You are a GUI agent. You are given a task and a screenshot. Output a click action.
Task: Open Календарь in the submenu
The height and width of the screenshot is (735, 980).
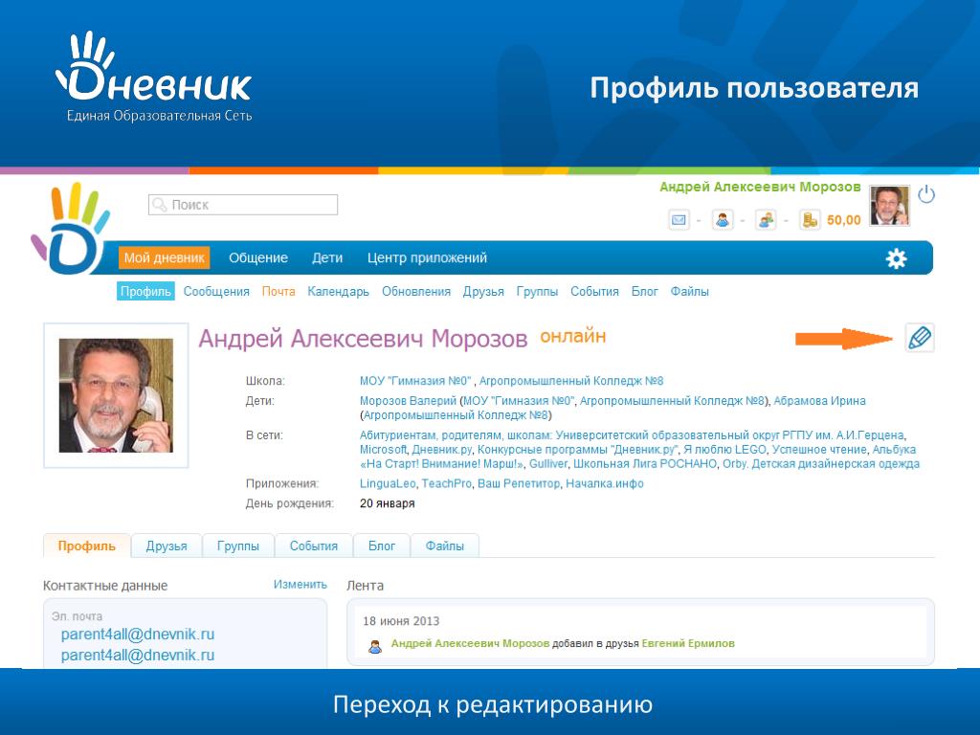(x=338, y=291)
